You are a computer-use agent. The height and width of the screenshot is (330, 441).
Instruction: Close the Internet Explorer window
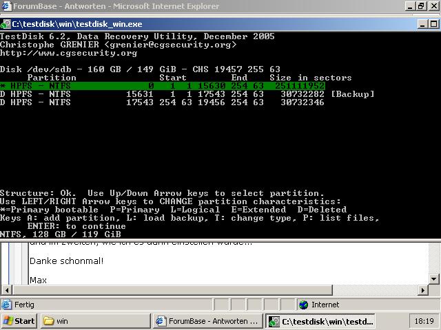(434, 6)
